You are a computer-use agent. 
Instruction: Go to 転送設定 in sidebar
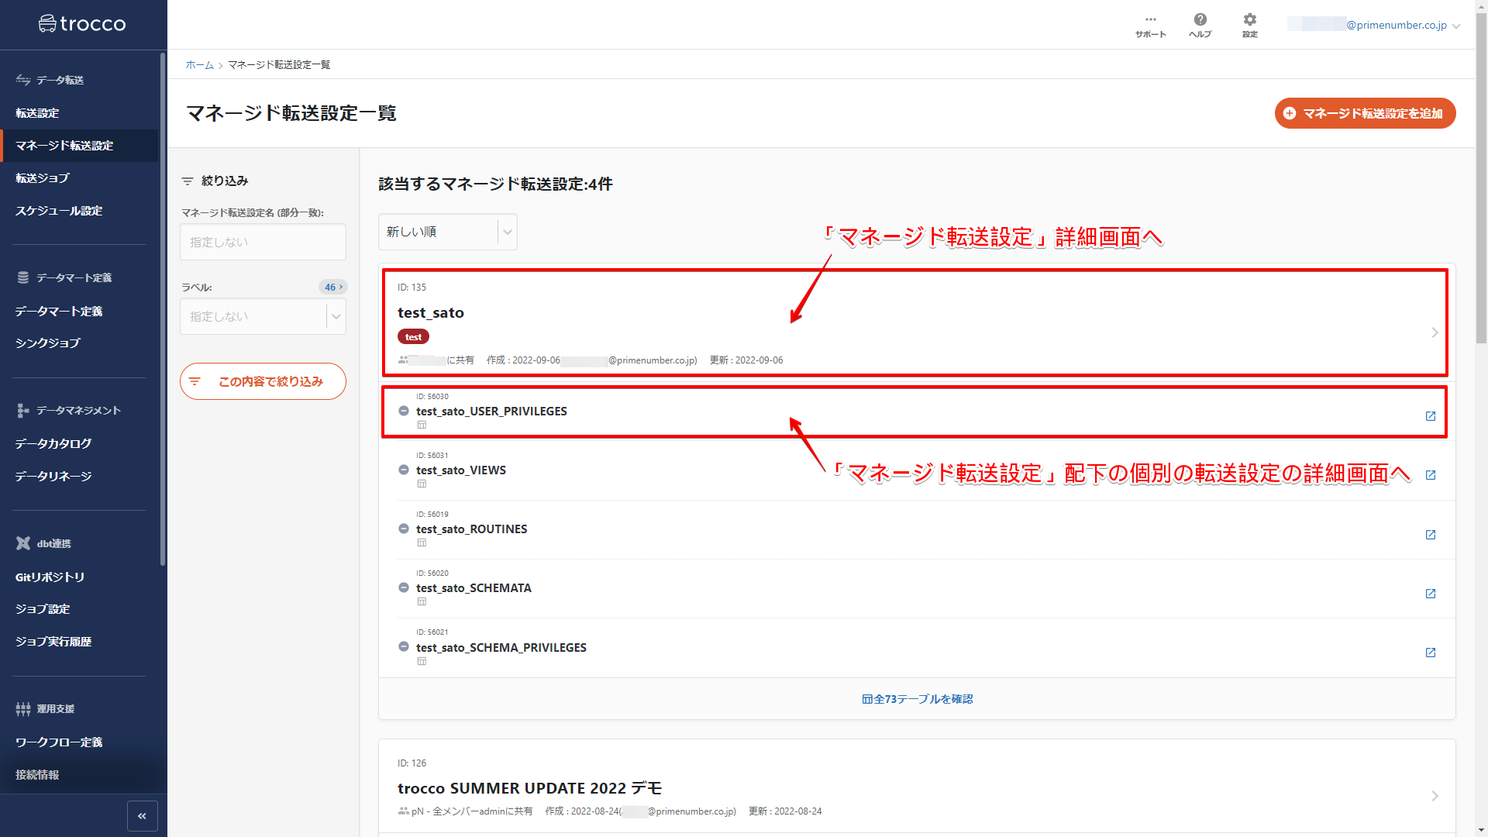pyautogui.click(x=37, y=113)
